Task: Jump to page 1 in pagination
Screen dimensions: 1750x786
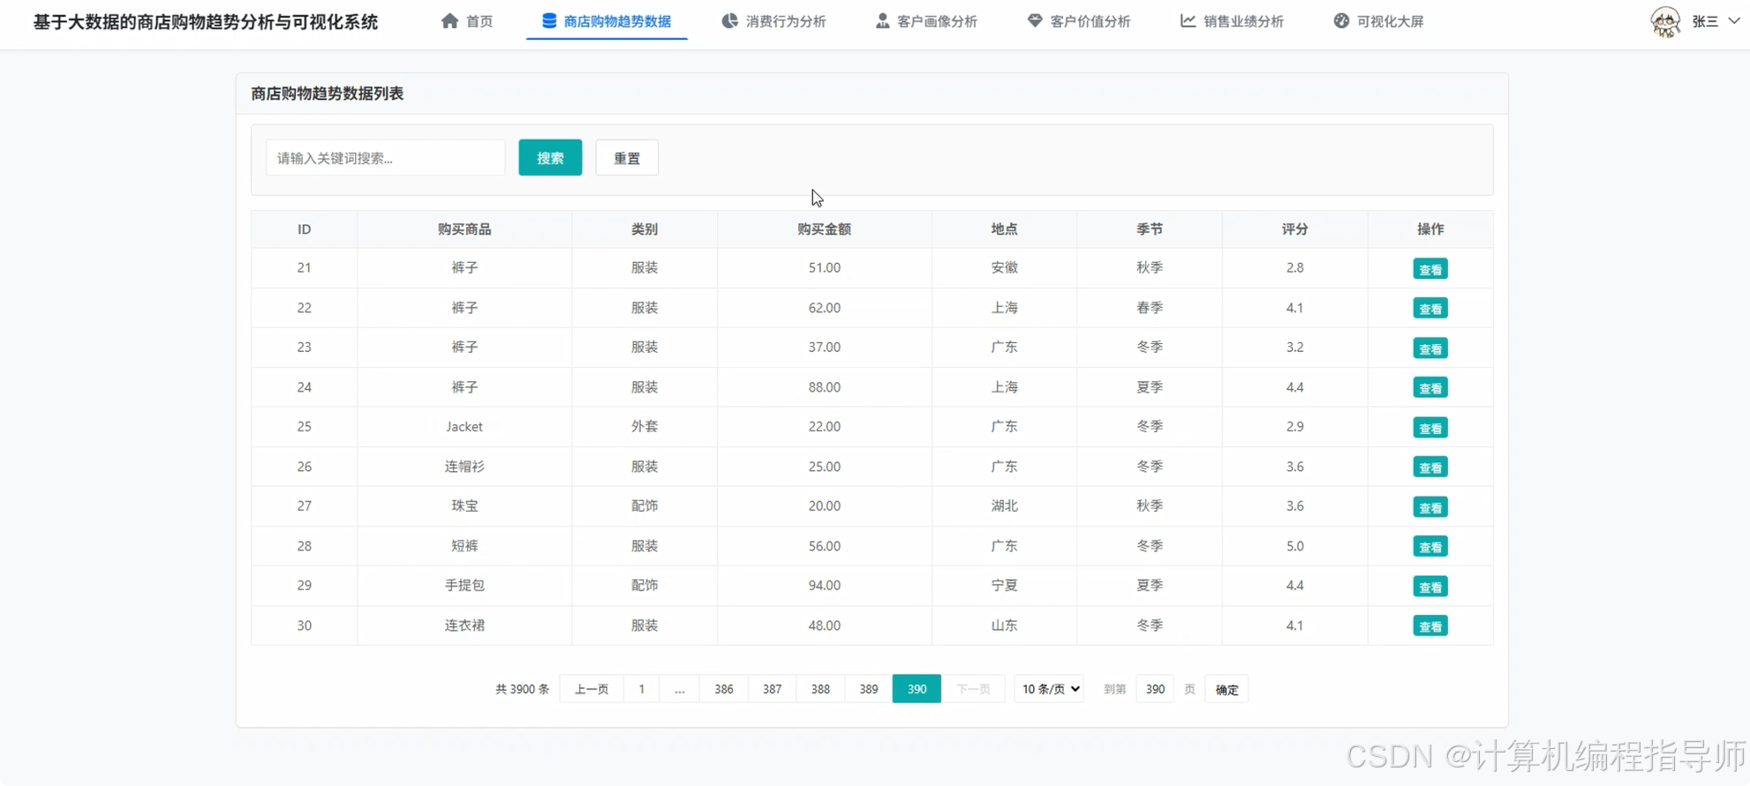Action: pos(642,689)
